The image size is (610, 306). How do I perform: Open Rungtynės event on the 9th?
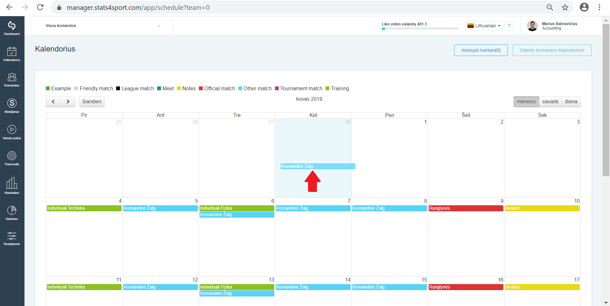[x=466, y=208]
